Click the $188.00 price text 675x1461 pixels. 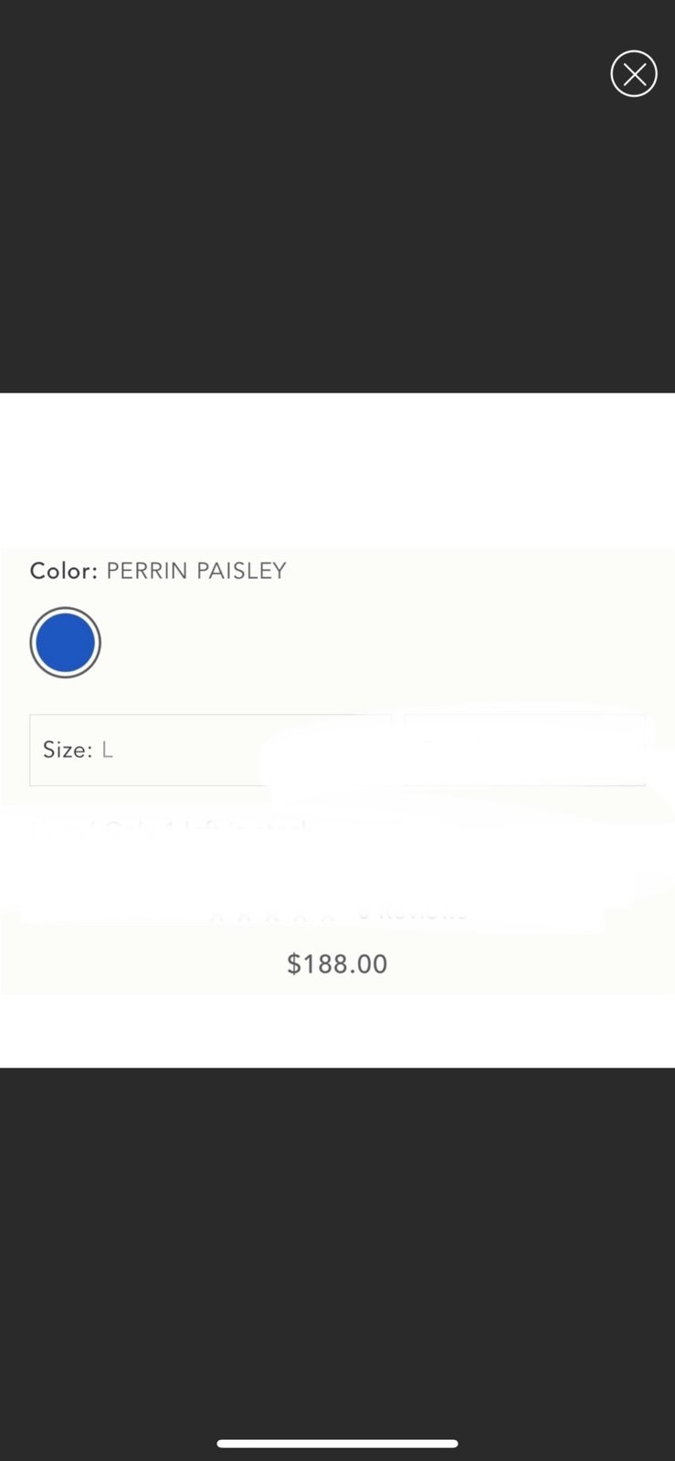[x=337, y=963]
